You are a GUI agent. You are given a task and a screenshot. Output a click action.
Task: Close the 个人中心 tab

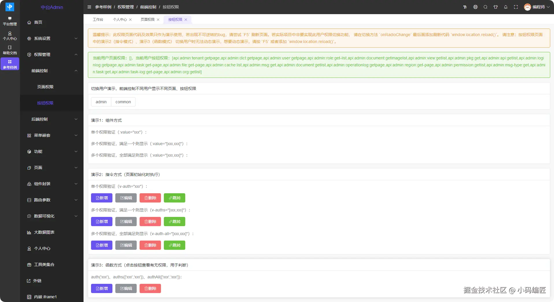[x=130, y=20]
